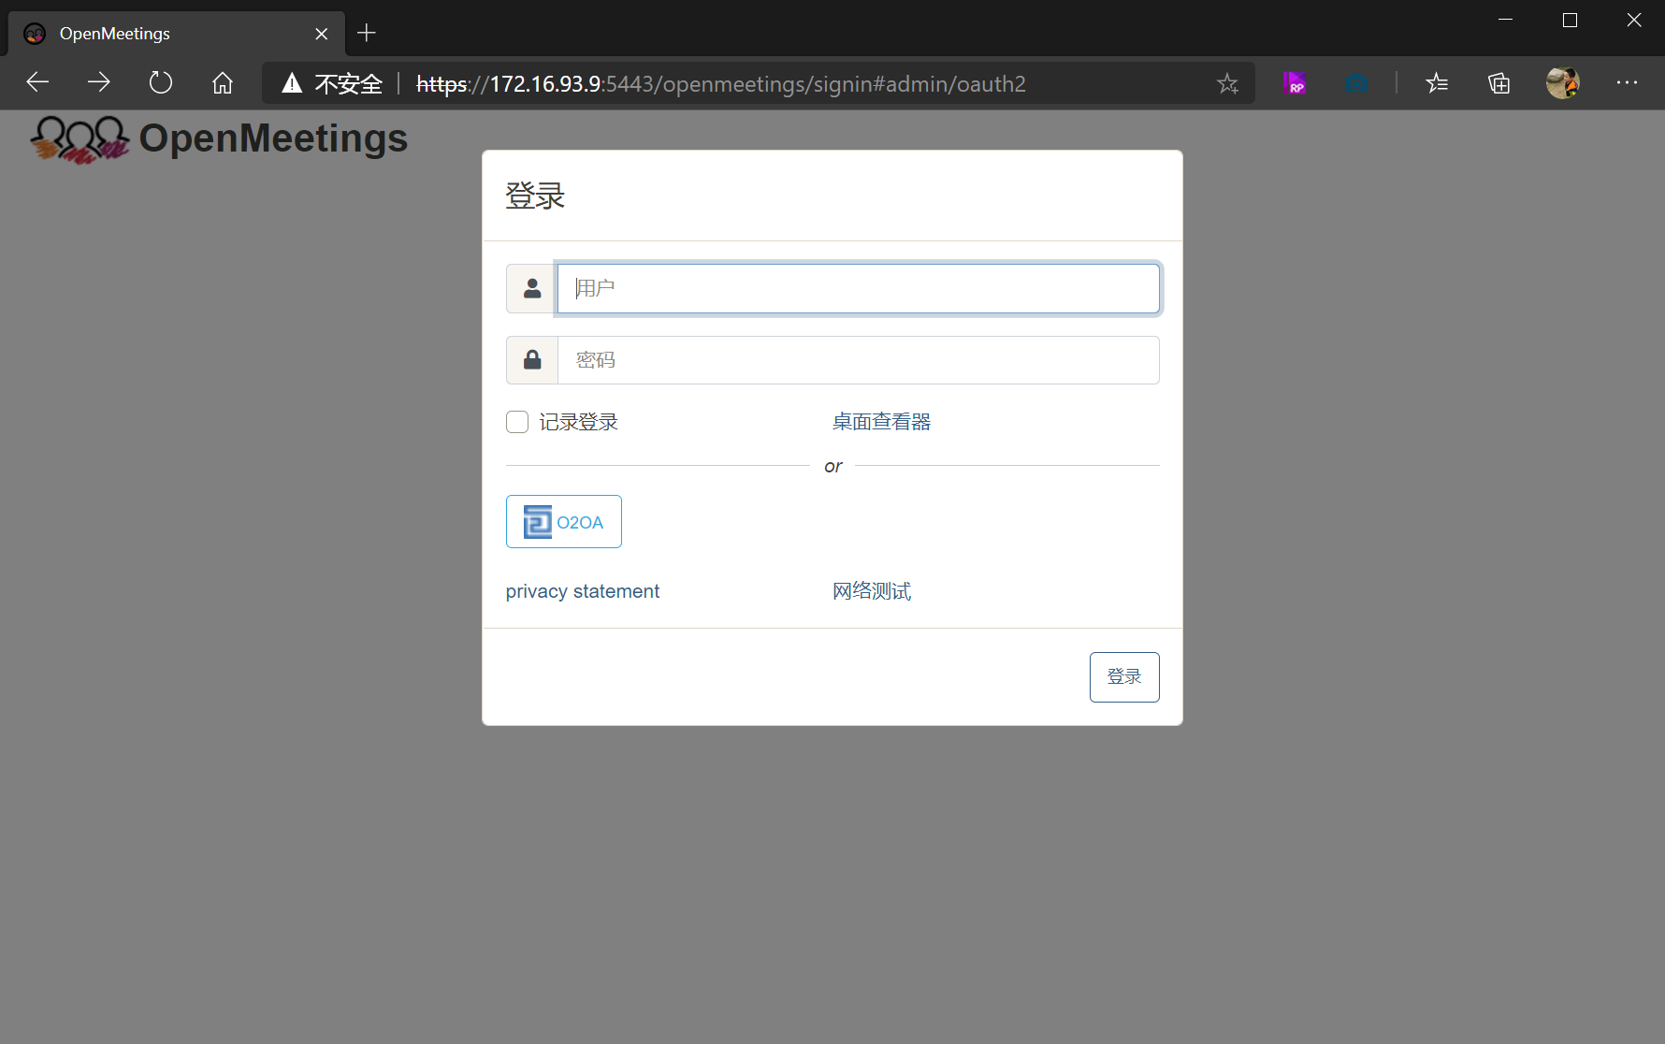
Task: Open the 桌面查看器 link
Action: pyautogui.click(x=881, y=422)
